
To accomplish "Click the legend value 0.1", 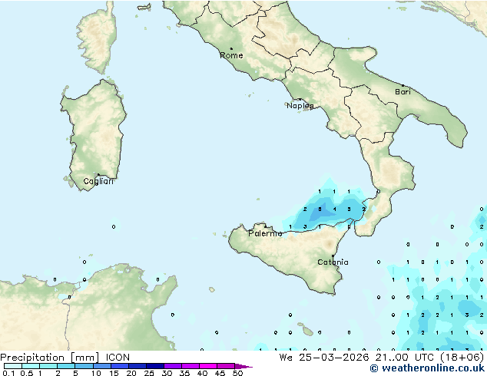I will coord(8,373).
